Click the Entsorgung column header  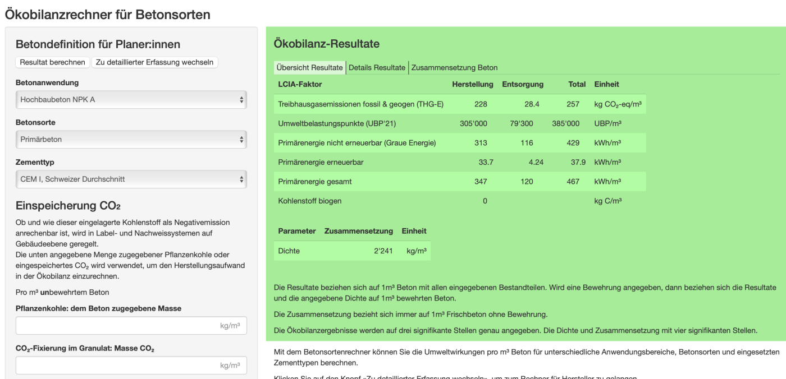[x=522, y=85]
